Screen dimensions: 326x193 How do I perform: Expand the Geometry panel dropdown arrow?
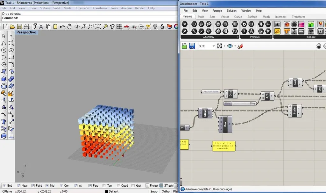tap(237, 37)
